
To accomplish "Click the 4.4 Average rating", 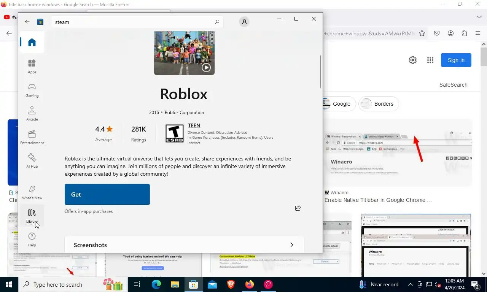I will pyautogui.click(x=103, y=133).
